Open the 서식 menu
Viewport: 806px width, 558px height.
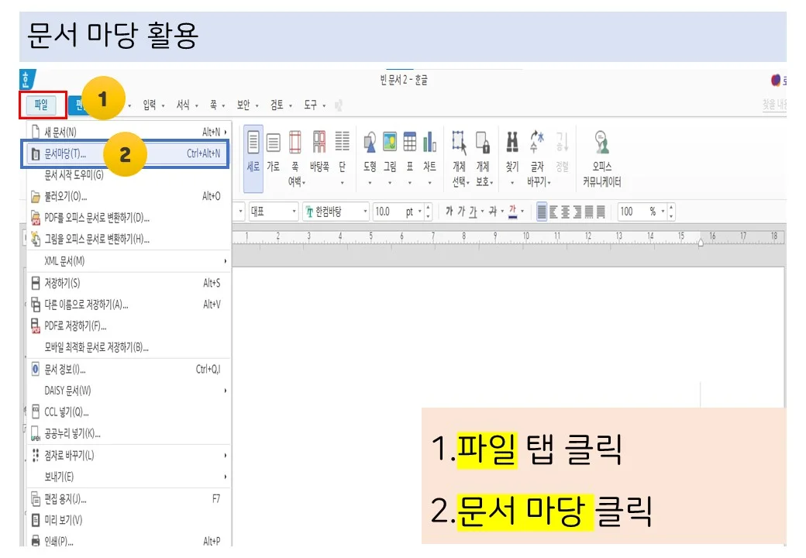(187, 105)
